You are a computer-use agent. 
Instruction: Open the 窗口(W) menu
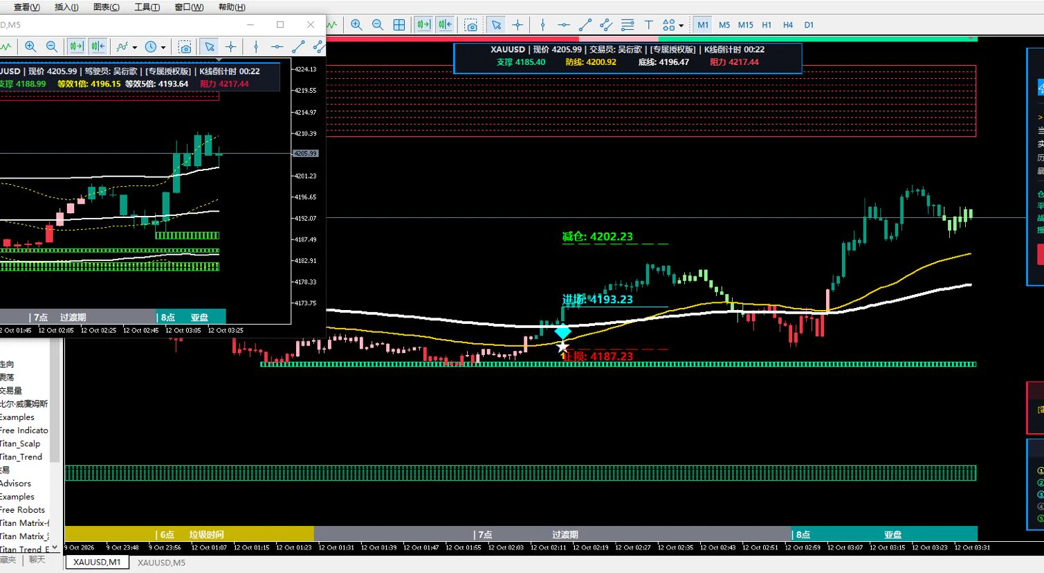189,7
